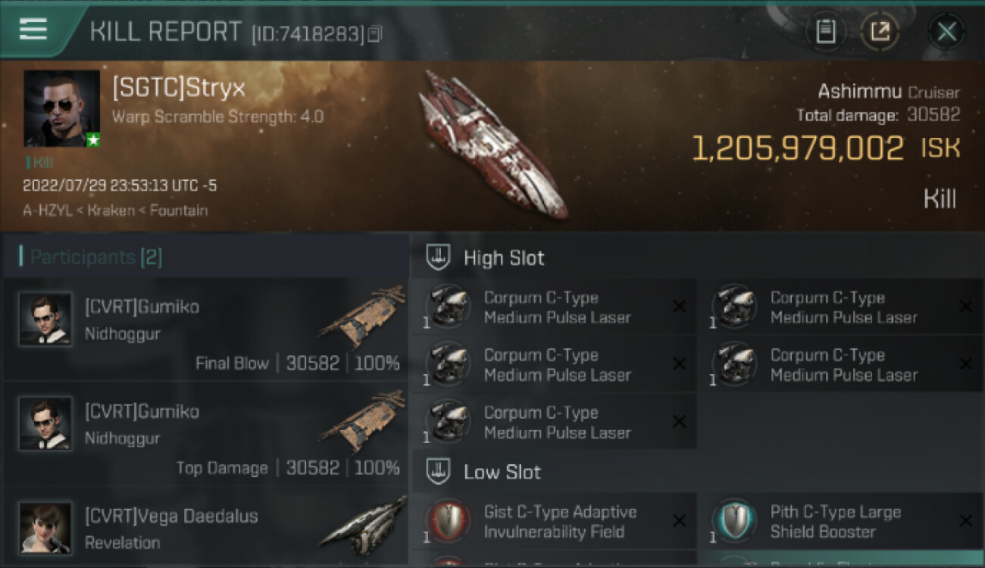Click the X beside Pith C-Type Shield Booster
The image size is (985, 568).
[x=965, y=521]
